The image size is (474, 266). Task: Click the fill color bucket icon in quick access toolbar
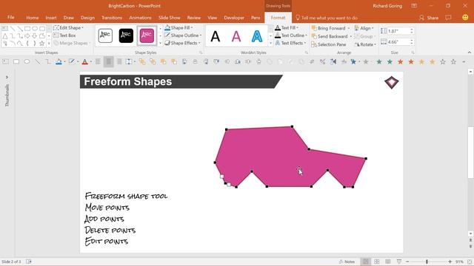click(x=59, y=62)
